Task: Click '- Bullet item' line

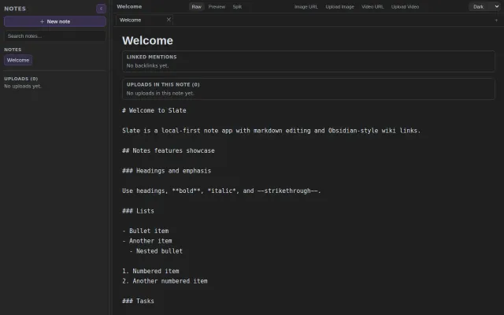Action: (146, 231)
